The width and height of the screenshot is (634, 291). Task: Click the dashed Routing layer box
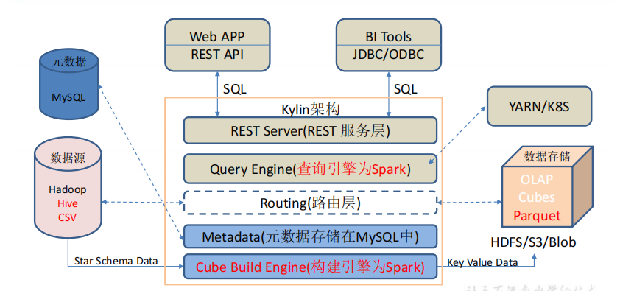point(310,203)
